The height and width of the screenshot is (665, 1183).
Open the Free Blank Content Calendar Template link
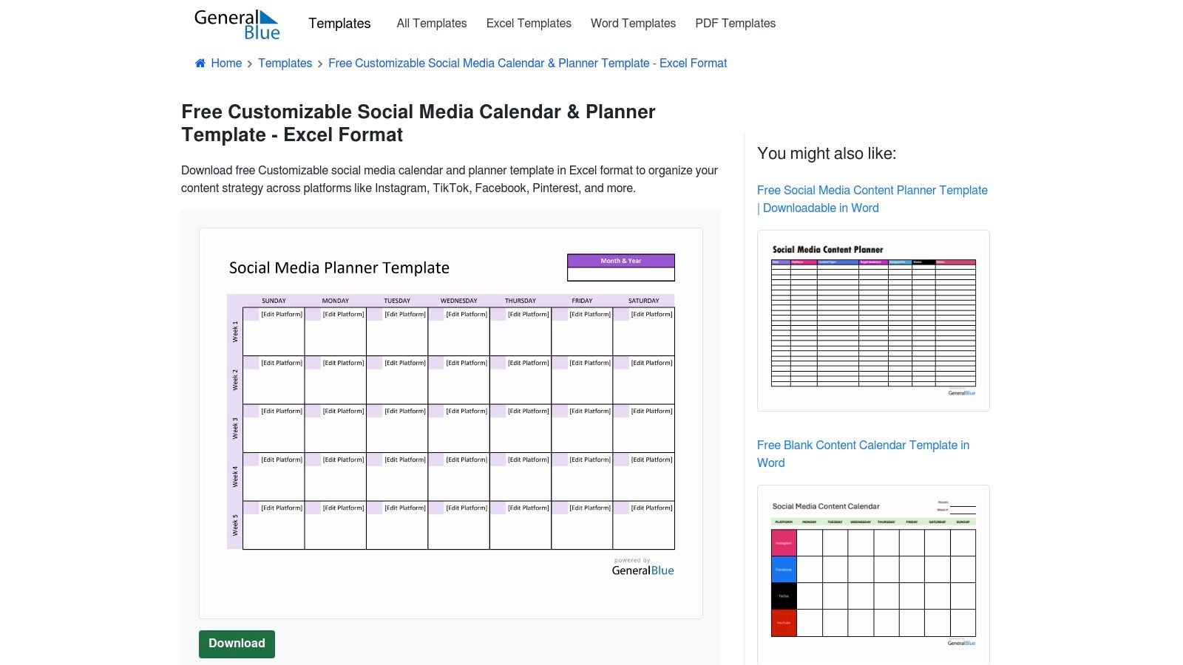[x=863, y=454]
